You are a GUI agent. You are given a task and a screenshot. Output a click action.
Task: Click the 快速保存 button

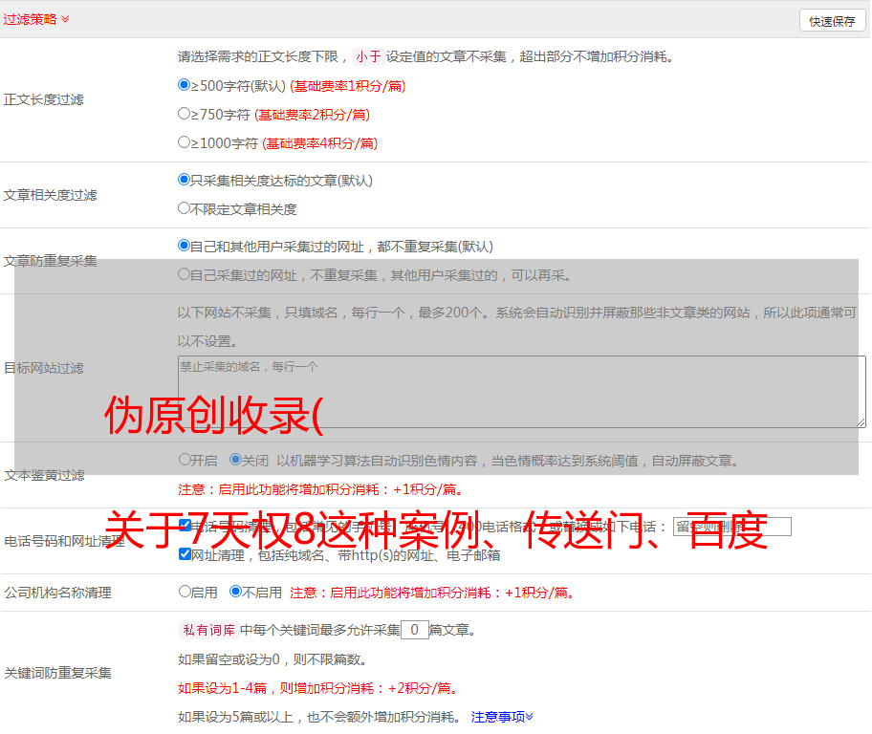[x=831, y=21]
